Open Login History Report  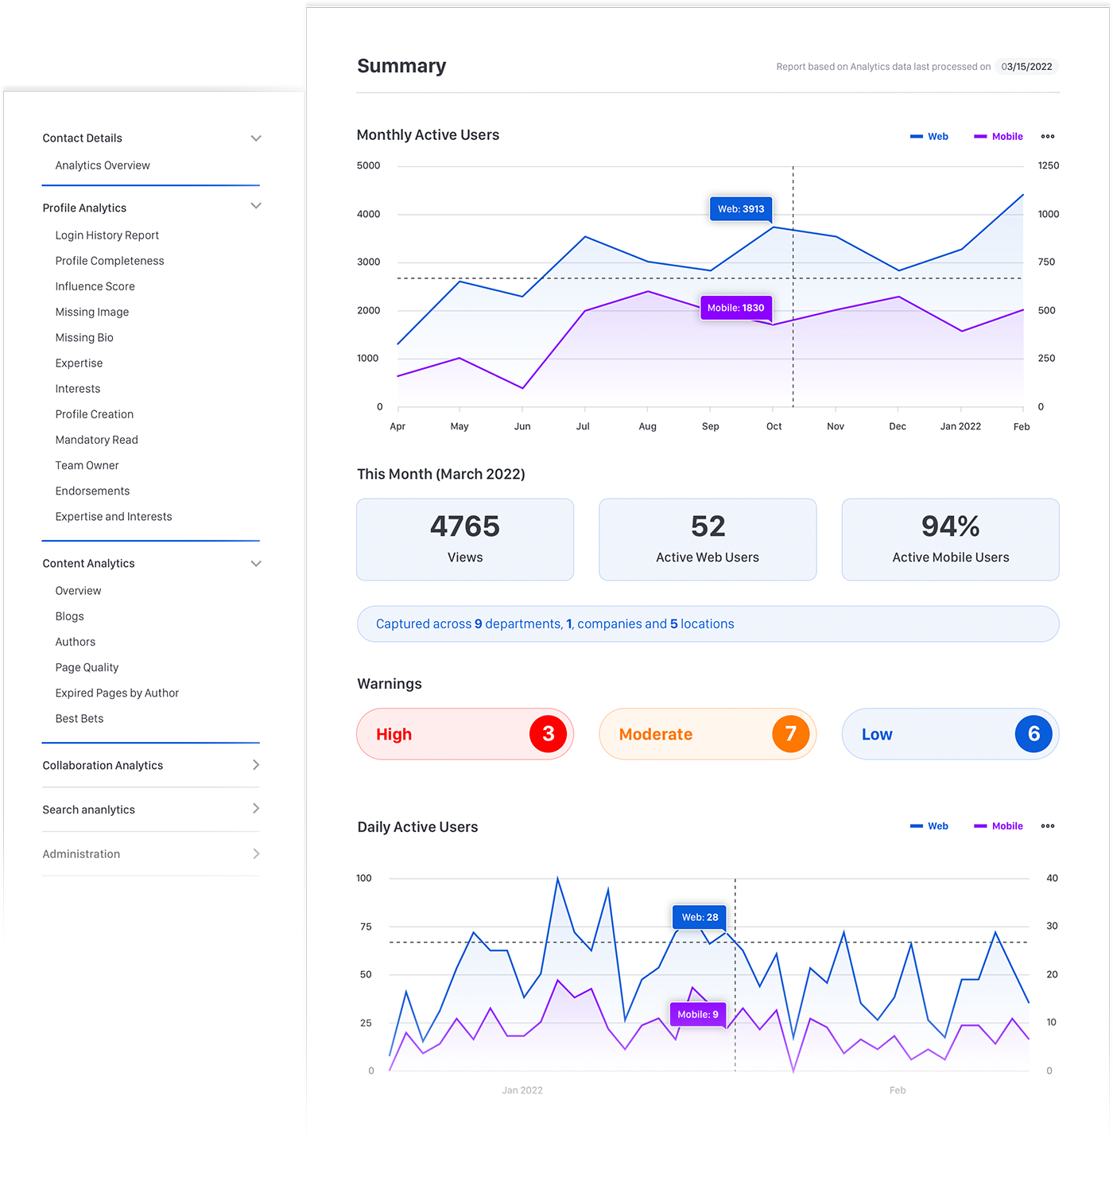click(x=107, y=235)
